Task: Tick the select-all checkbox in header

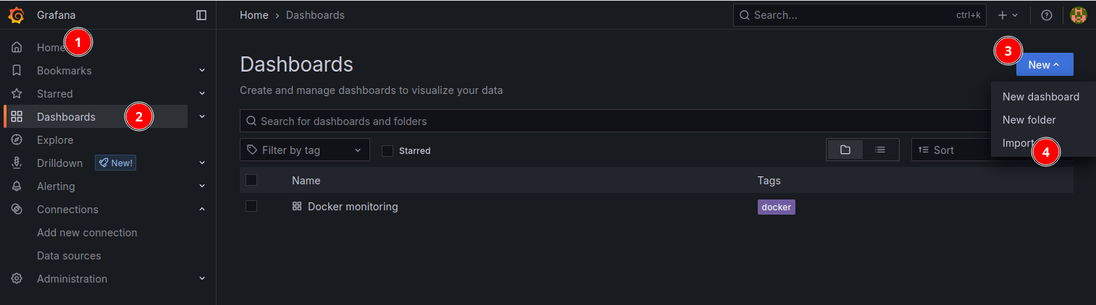Action: 251,180
